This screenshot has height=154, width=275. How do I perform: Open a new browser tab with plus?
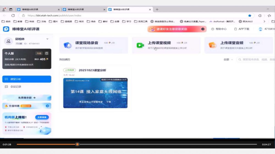(157, 9)
